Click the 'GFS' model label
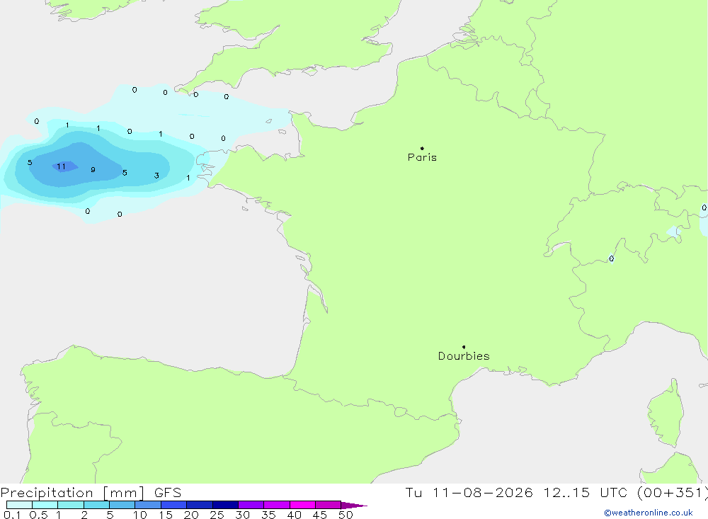This screenshot has height=519, width=708. point(168,493)
